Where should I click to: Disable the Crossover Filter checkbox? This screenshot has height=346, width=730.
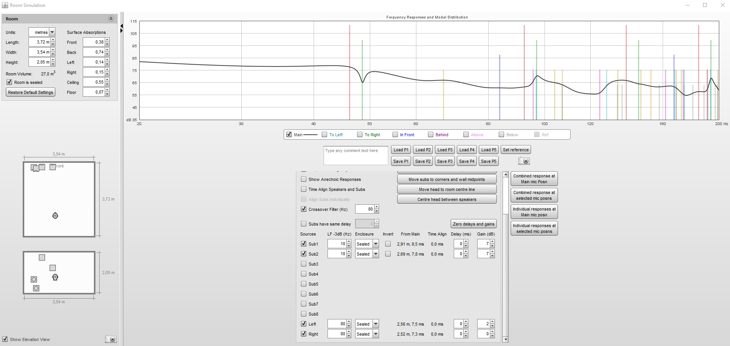(304, 209)
